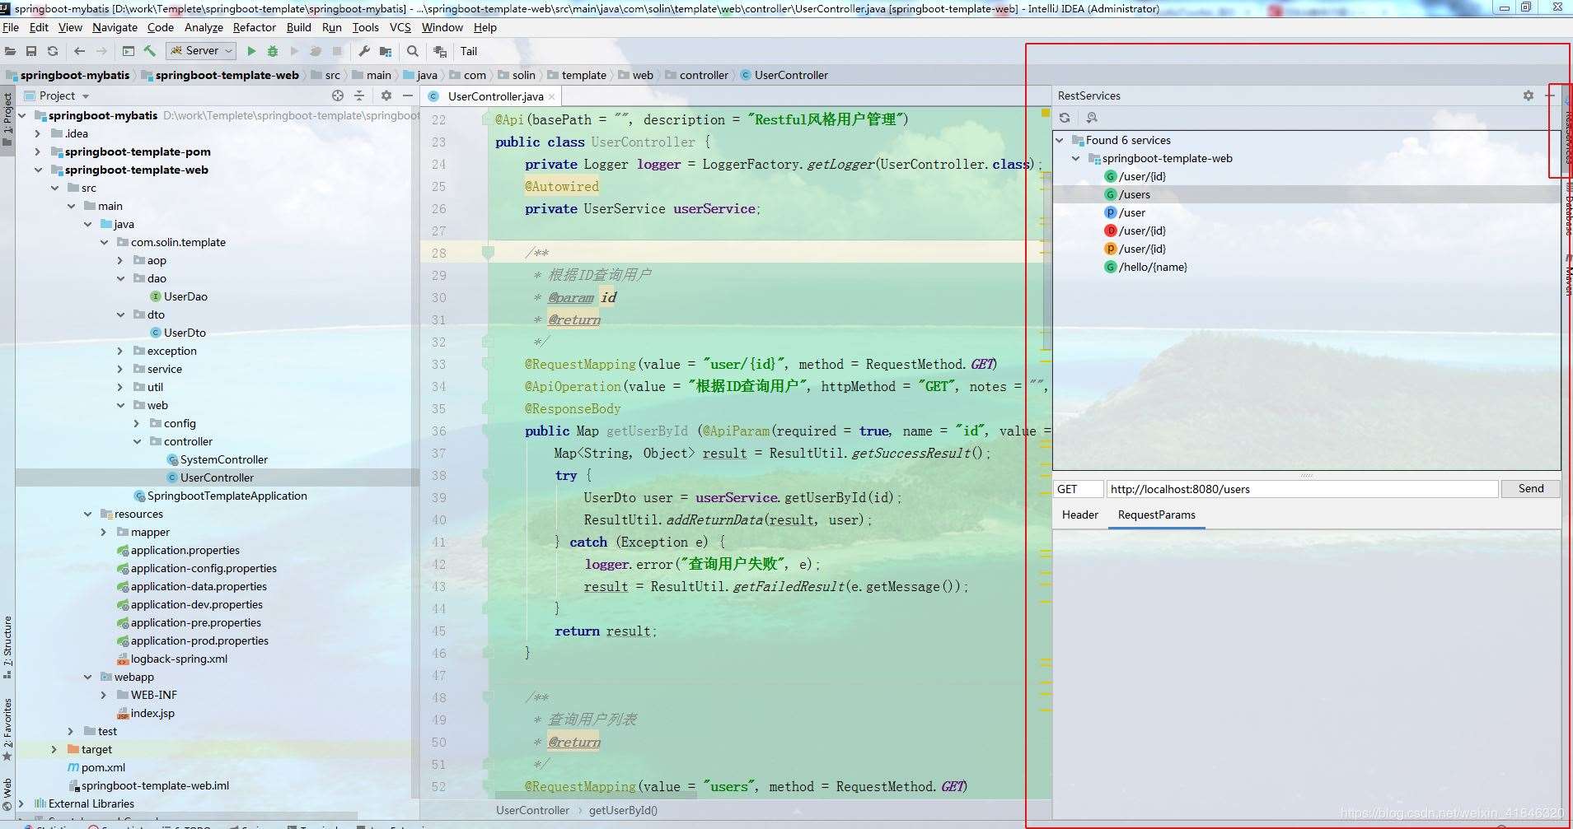Open the RestServices panel settings gear

(x=1529, y=95)
